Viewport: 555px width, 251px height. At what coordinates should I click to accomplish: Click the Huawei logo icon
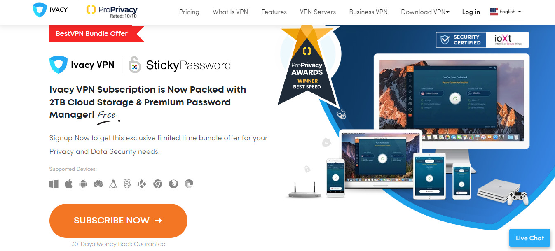98,184
